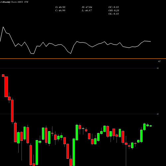The image size is (166, 166).
Task: Click the tall red candlestick at the chart's far left
Action: point(6,87)
